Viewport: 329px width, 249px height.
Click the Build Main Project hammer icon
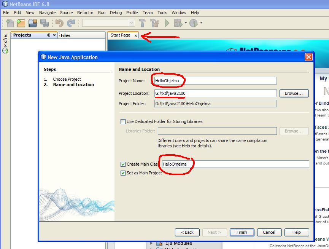(142, 23)
